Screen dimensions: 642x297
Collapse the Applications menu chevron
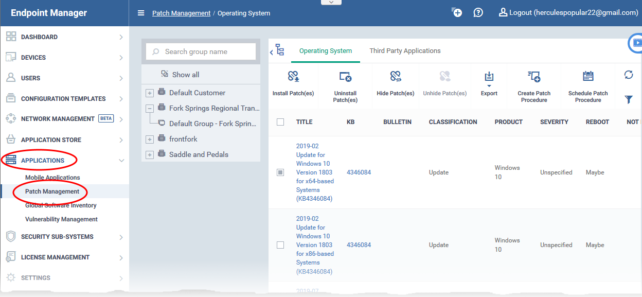pyautogui.click(x=121, y=161)
